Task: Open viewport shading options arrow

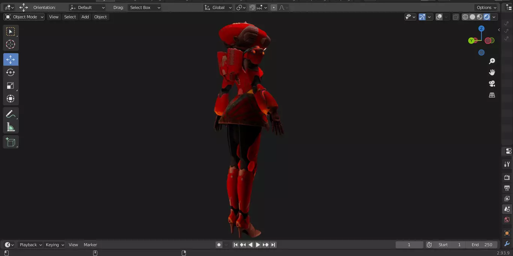Action: click(x=494, y=17)
